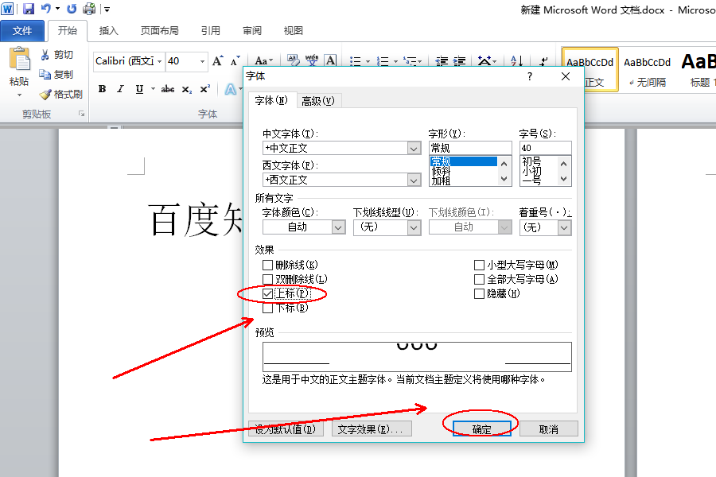Click the Bullets list icon
The image size is (716, 477).
(356, 61)
